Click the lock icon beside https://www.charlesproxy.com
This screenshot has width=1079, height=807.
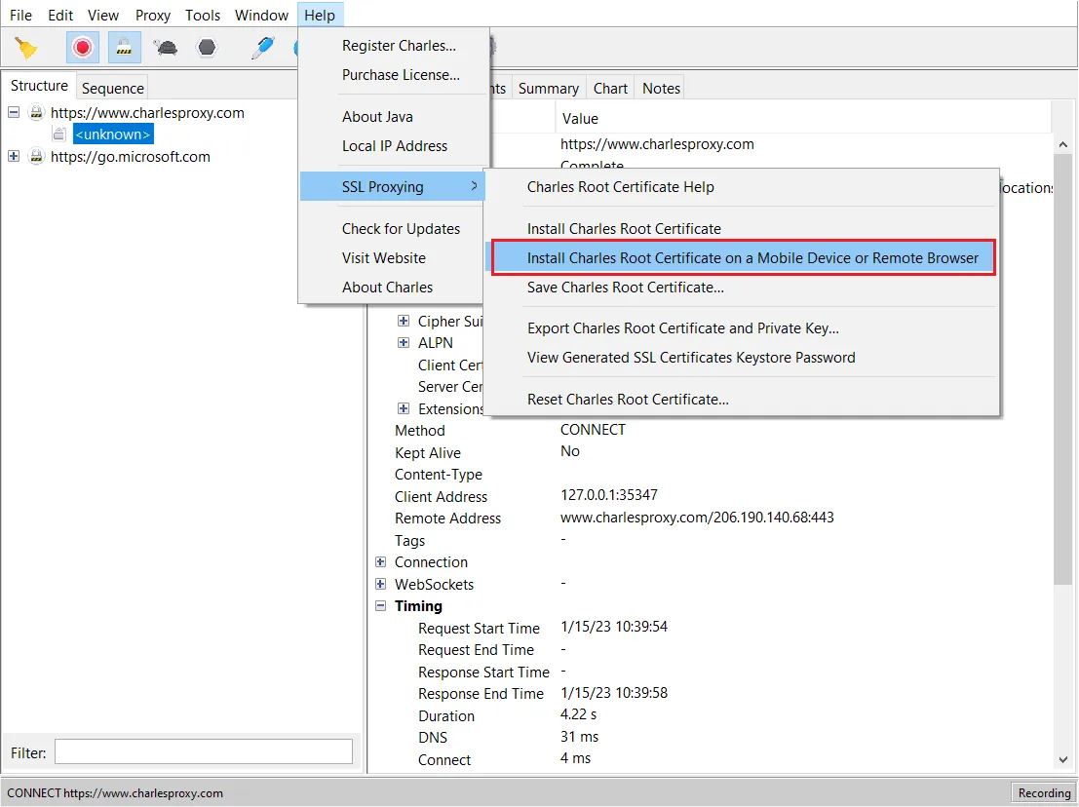pos(36,113)
